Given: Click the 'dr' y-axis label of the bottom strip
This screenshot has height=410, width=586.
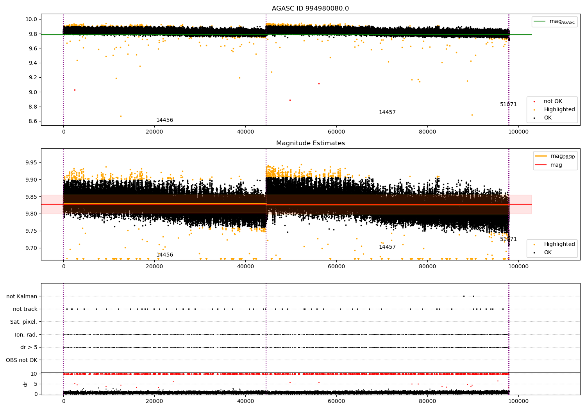Looking at the screenshot, I should point(25,384).
